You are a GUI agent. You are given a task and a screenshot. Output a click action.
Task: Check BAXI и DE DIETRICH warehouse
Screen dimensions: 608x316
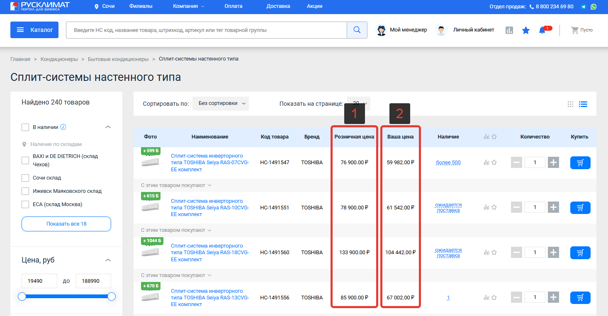pos(25,160)
